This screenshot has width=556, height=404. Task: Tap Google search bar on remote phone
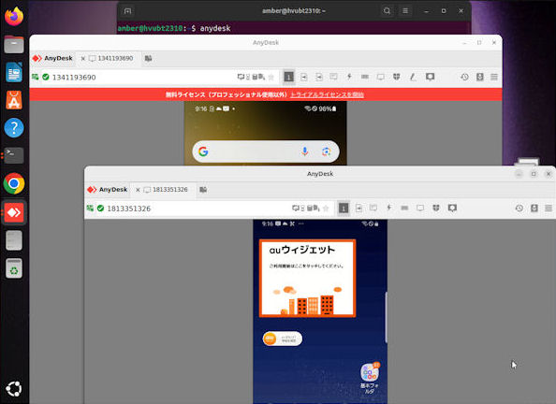(266, 151)
